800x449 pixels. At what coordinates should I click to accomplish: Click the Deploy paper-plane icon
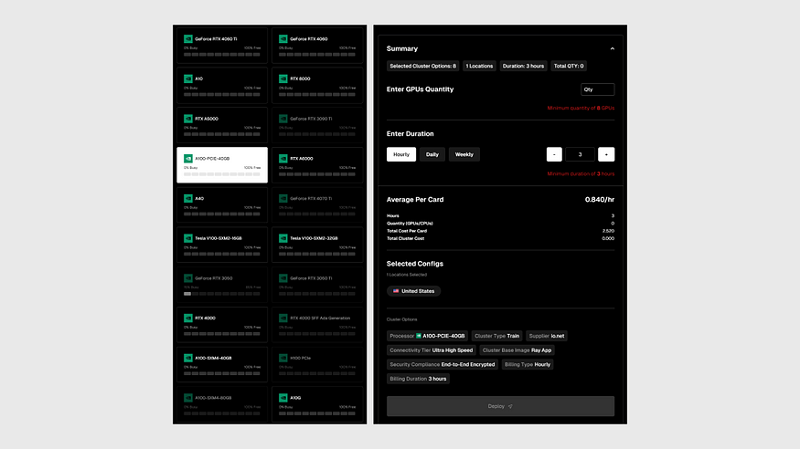[x=510, y=406]
